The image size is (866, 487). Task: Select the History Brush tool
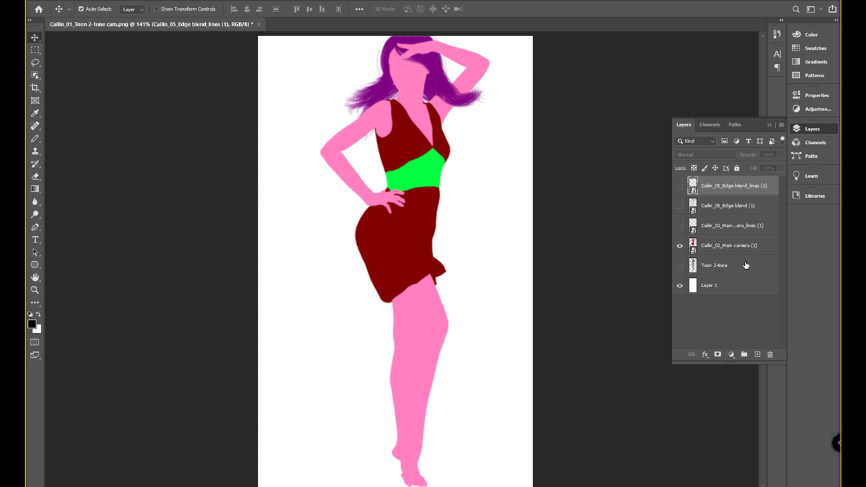[x=35, y=164]
